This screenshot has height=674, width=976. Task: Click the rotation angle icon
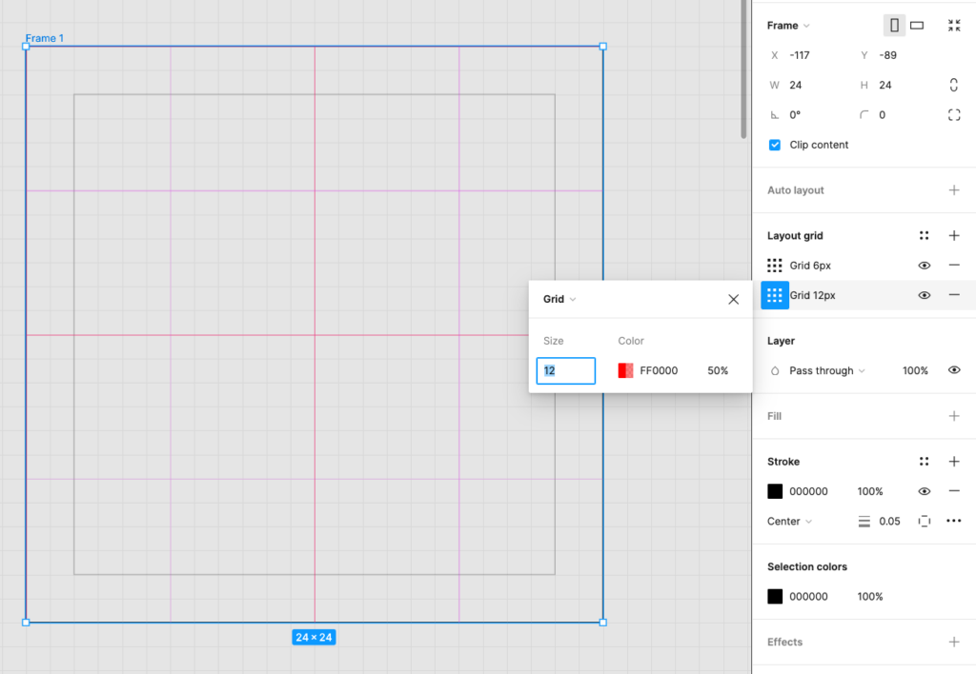click(774, 115)
